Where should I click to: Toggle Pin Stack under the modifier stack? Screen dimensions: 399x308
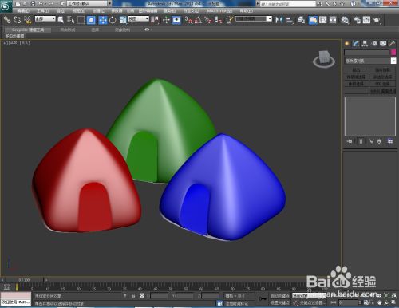350,141
